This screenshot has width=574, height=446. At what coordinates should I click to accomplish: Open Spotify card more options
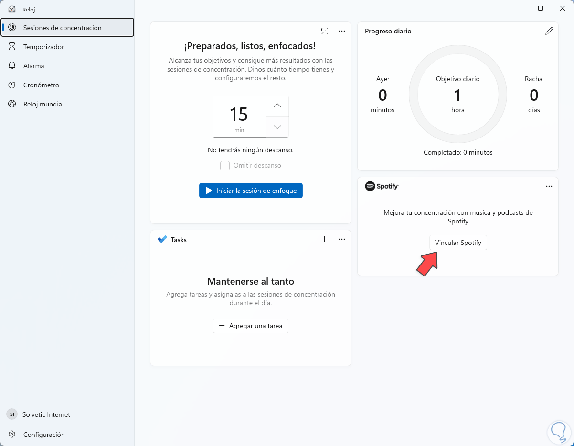(x=549, y=186)
